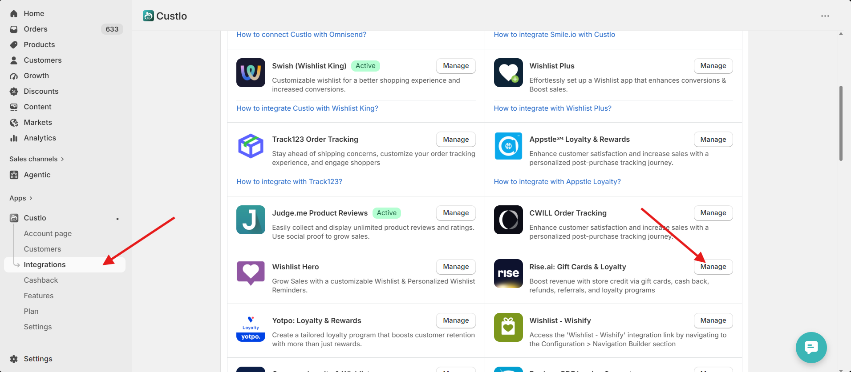The width and height of the screenshot is (851, 372).
Task: Click the Wishlist Hero purple heart logo
Action: coord(251,273)
